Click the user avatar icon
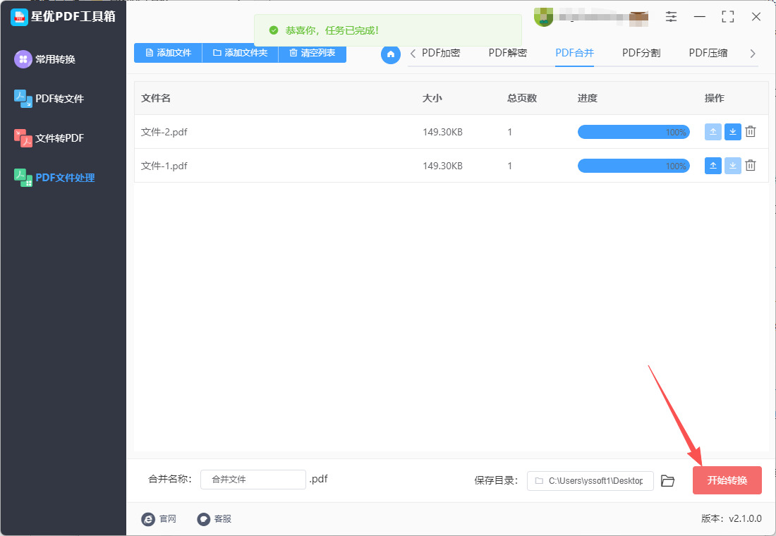 click(x=543, y=16)
